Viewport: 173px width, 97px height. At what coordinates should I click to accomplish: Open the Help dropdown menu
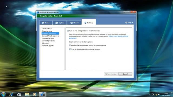tap(129, 23)
